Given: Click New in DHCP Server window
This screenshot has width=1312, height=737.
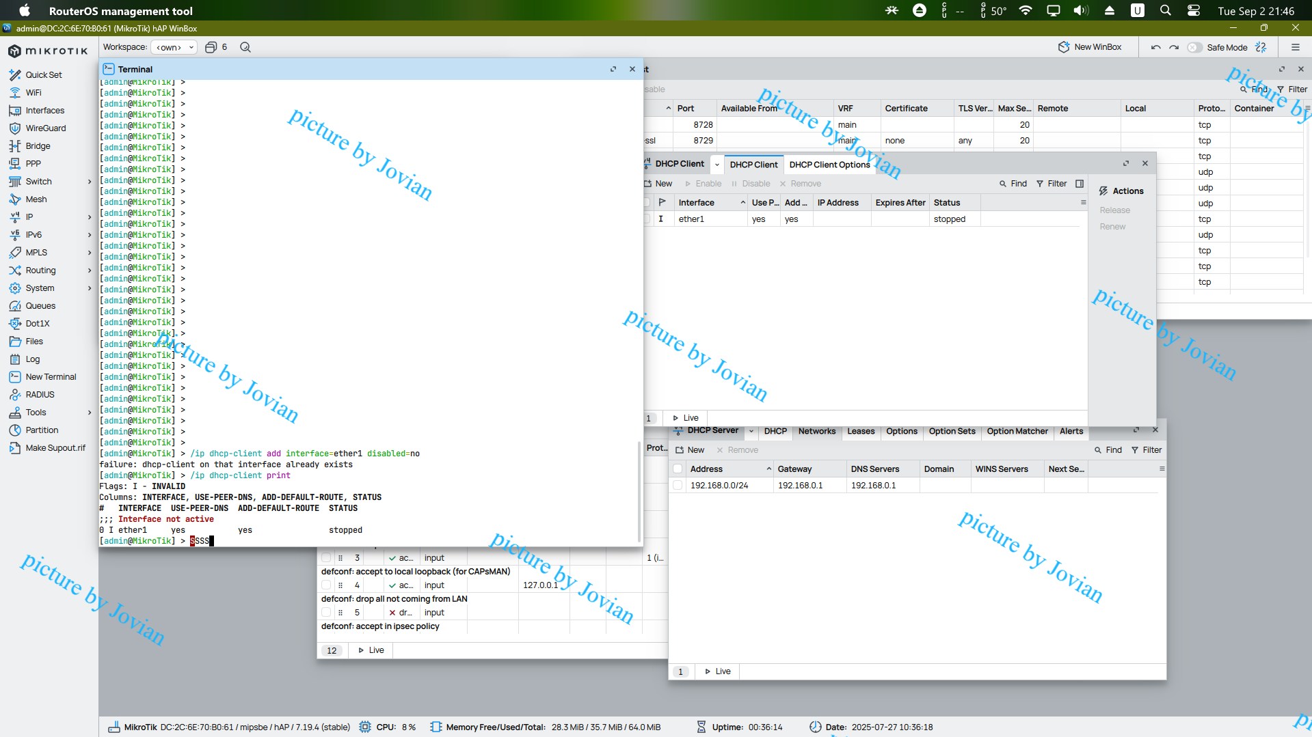Looking at the screenshot, I should 690,450.
